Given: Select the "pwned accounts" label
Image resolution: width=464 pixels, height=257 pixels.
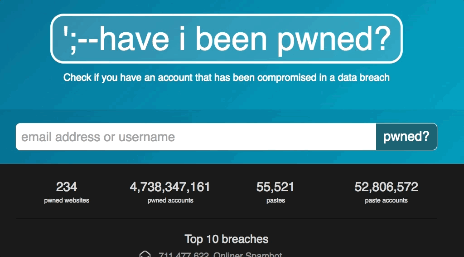Looking at the screenshot, I should coord(170,200).
